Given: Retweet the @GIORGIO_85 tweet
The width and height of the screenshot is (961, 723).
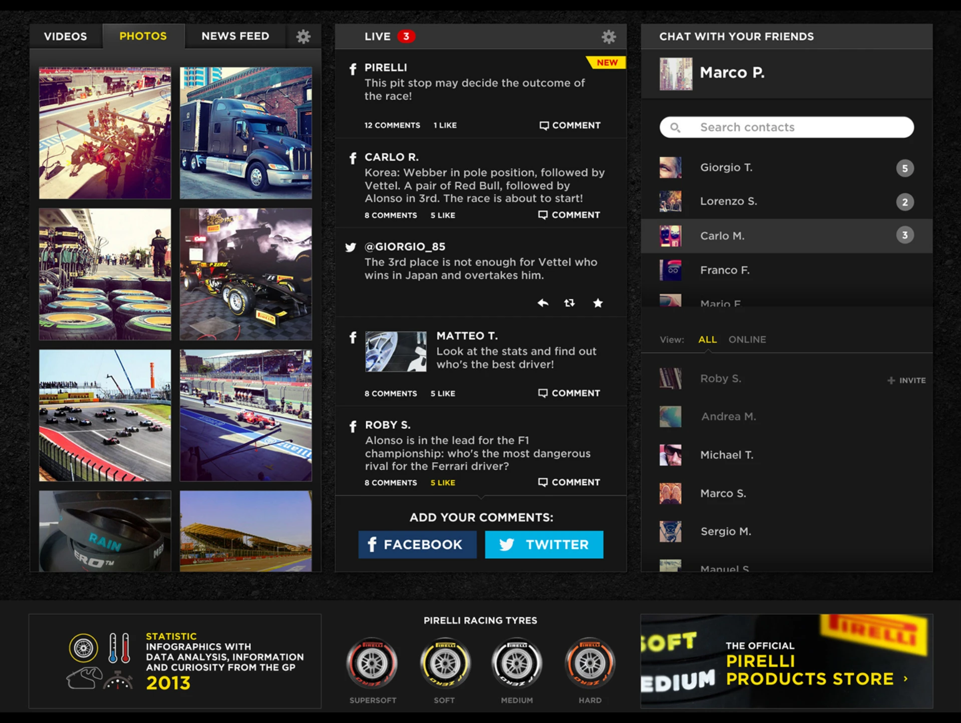Looking at the screenshot, I should tap(569, 303).
